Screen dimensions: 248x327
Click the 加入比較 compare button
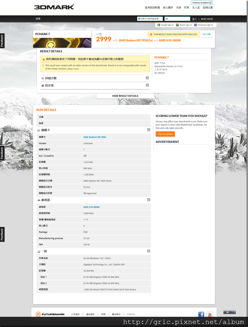tap(207, 34)
